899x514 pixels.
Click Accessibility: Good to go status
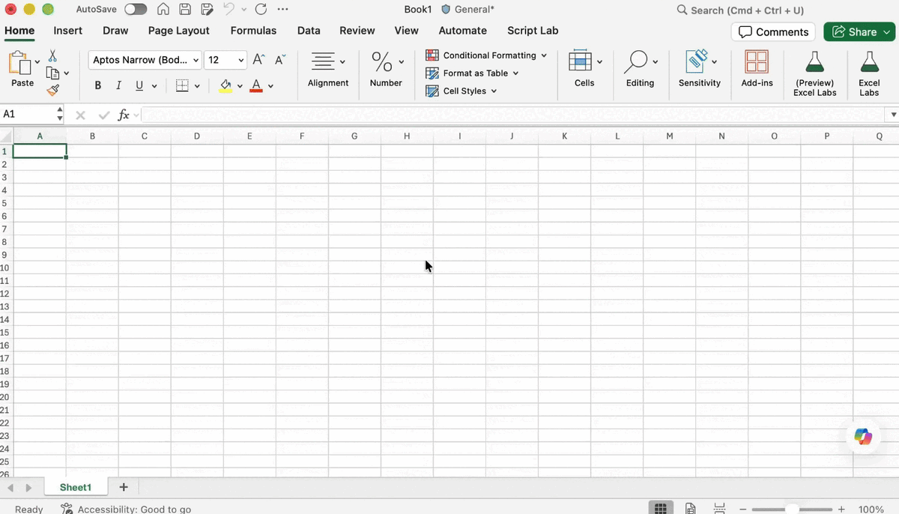126,509
